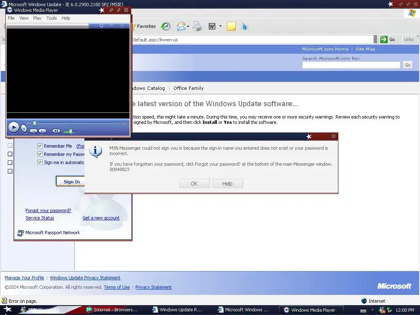Toggle the Remember Me checkbox
The width and height of the screenshot is (420, 315).
[40, 146]
